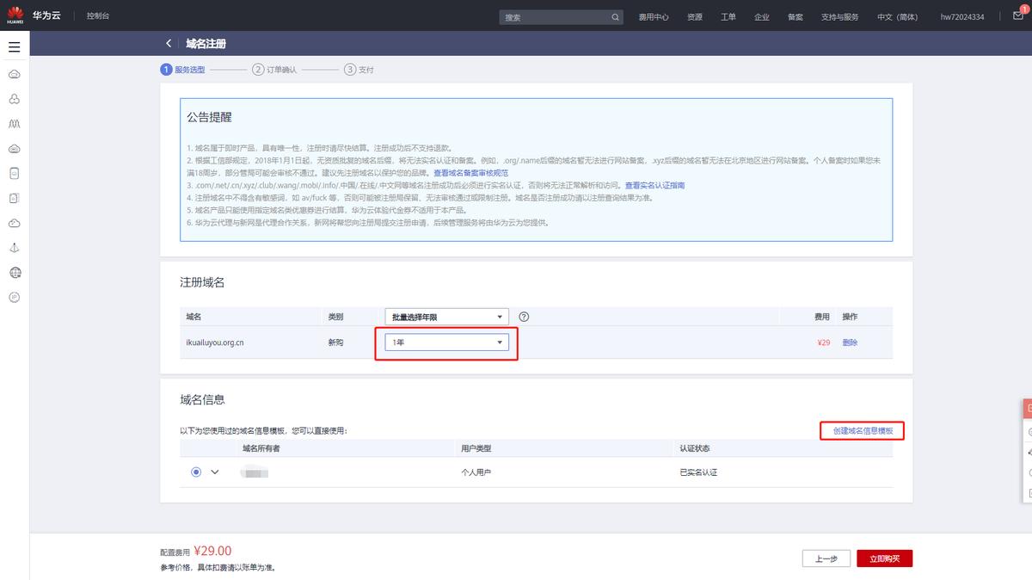The height and width of the screenshot is (580, 1032).
Task: Expand the domain owner template row chevron
Action: click(x=215, y=472)
